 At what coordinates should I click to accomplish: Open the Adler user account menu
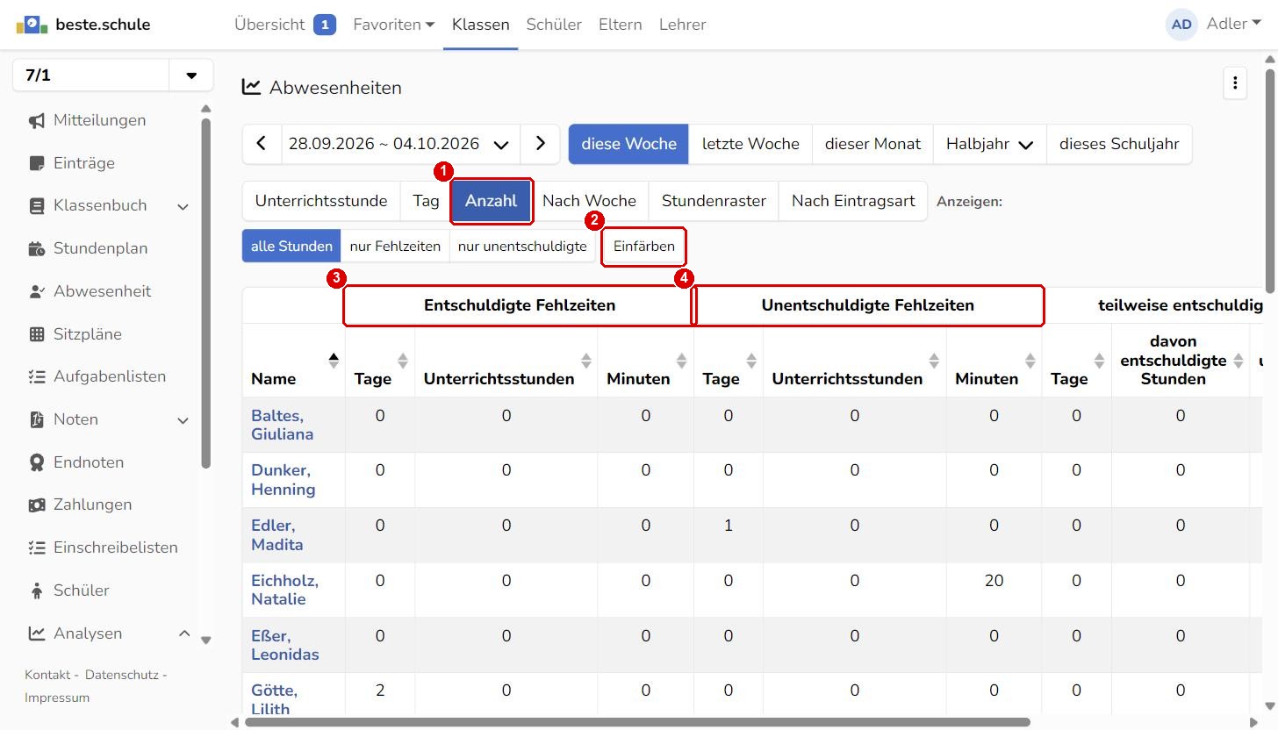(x=1233, y=24)
